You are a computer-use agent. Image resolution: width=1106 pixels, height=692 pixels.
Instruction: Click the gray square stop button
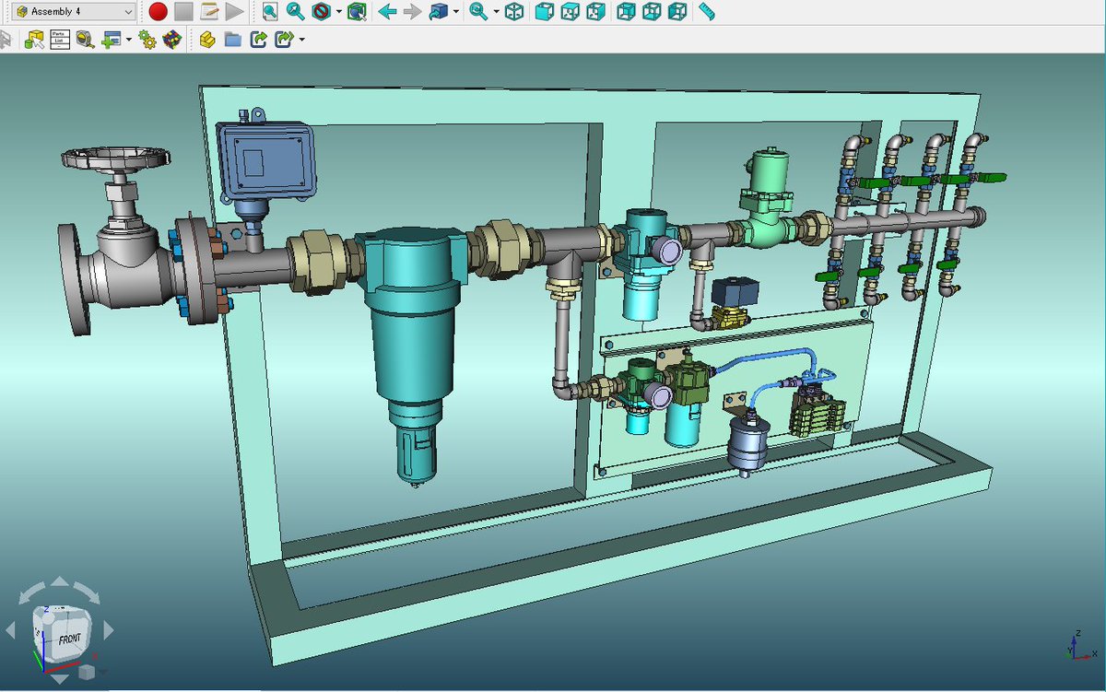[183, 12]
